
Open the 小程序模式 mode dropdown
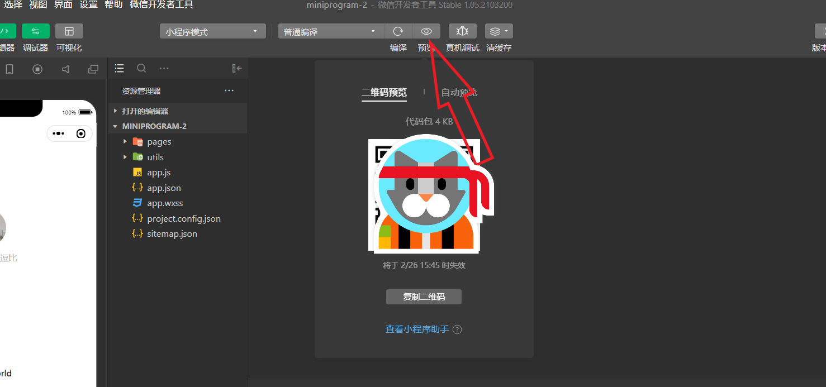point(213,32)
